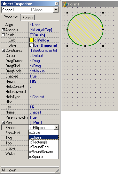This screenshot has height=174, width=118.
Task: Click the top-center sizing handle of the shape
Action: pyautogui.click(x=85, y=13)
